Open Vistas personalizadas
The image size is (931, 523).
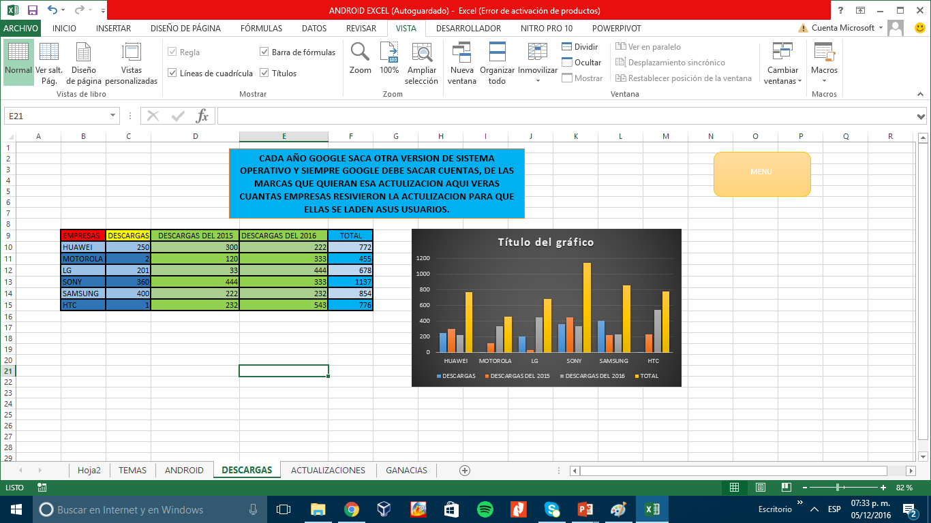(x=131, y=53)
